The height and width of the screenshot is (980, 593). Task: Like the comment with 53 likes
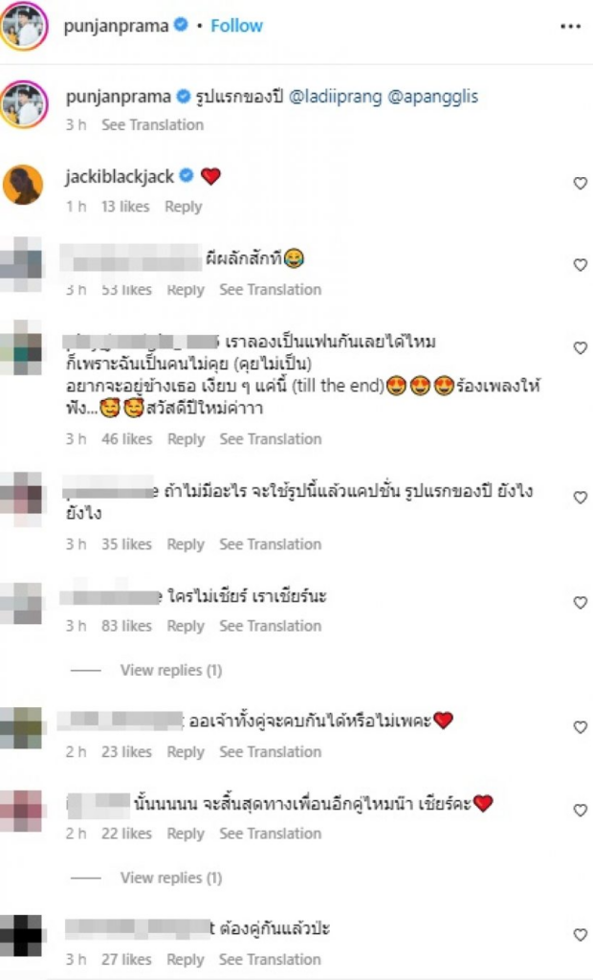[x=580, y=265]
